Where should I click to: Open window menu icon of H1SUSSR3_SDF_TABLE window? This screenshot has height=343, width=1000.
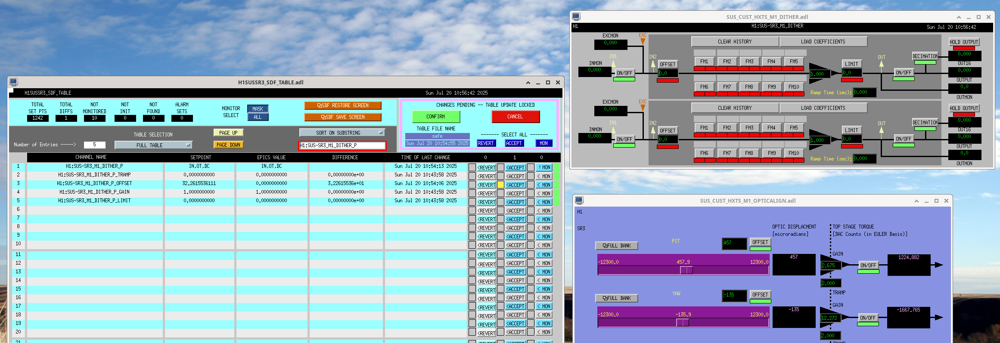pyautogui.click(x=14, y=82)
